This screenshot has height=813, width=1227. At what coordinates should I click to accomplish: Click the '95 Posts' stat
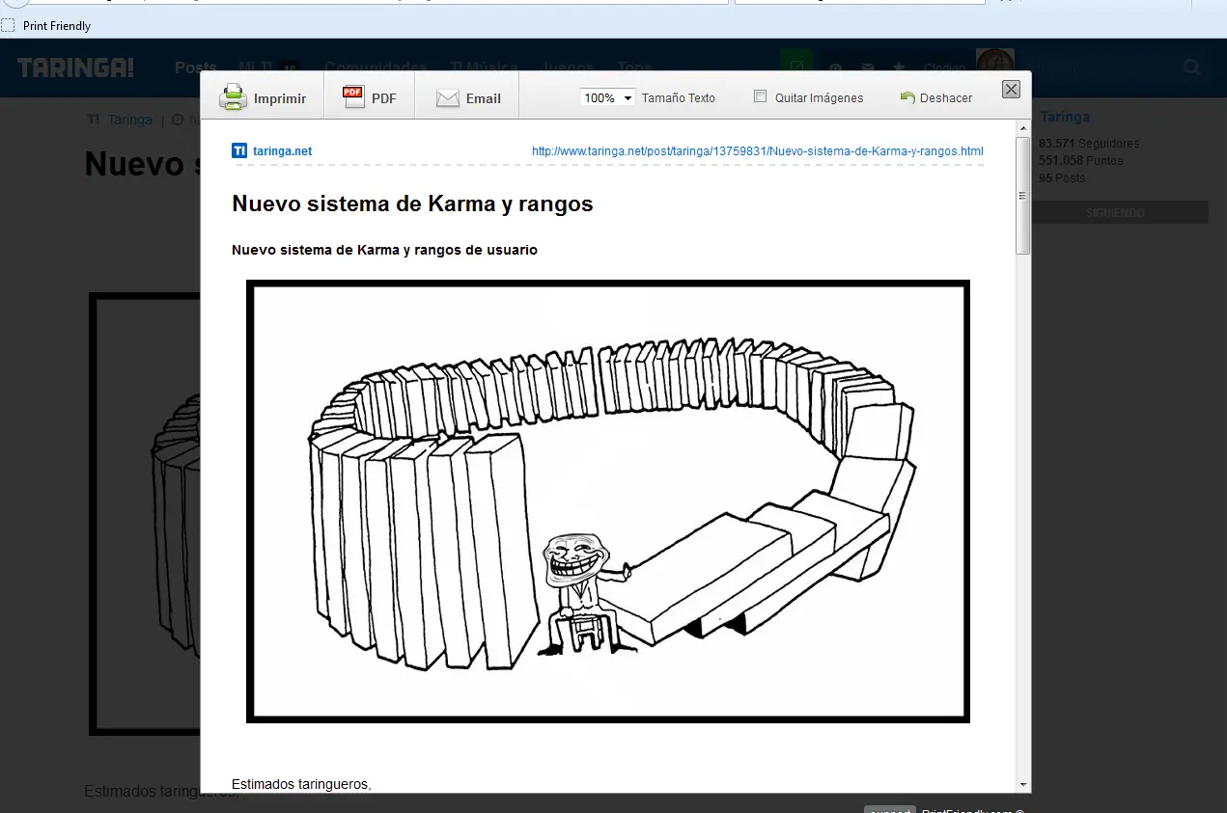[1062, 178]
